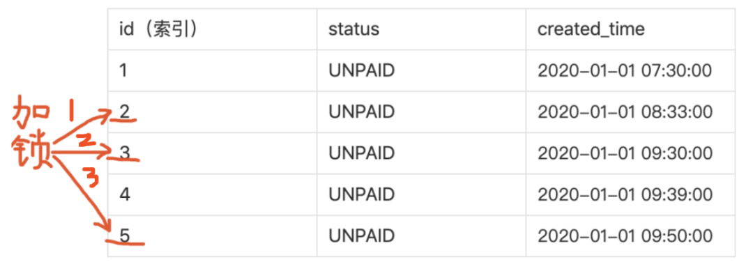Click the red handwritten 加锁 annotation

pos(31,132)
